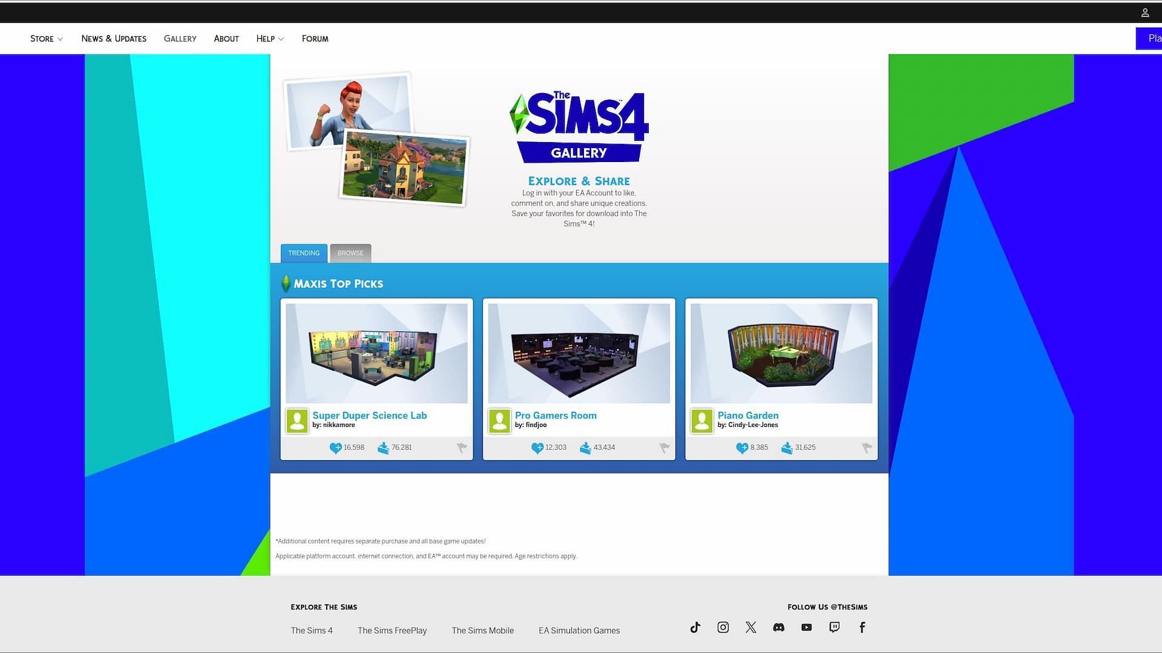This screenshot has width=1162, height=653.
Task: Click The Sims 4 Gallery logo
Action: tap(579, 127)
